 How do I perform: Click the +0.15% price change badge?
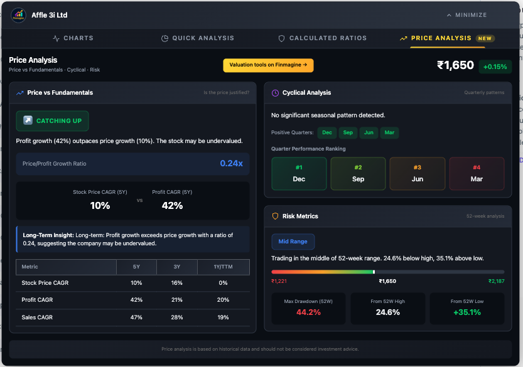pyautogui.click(x=495, y=65)
